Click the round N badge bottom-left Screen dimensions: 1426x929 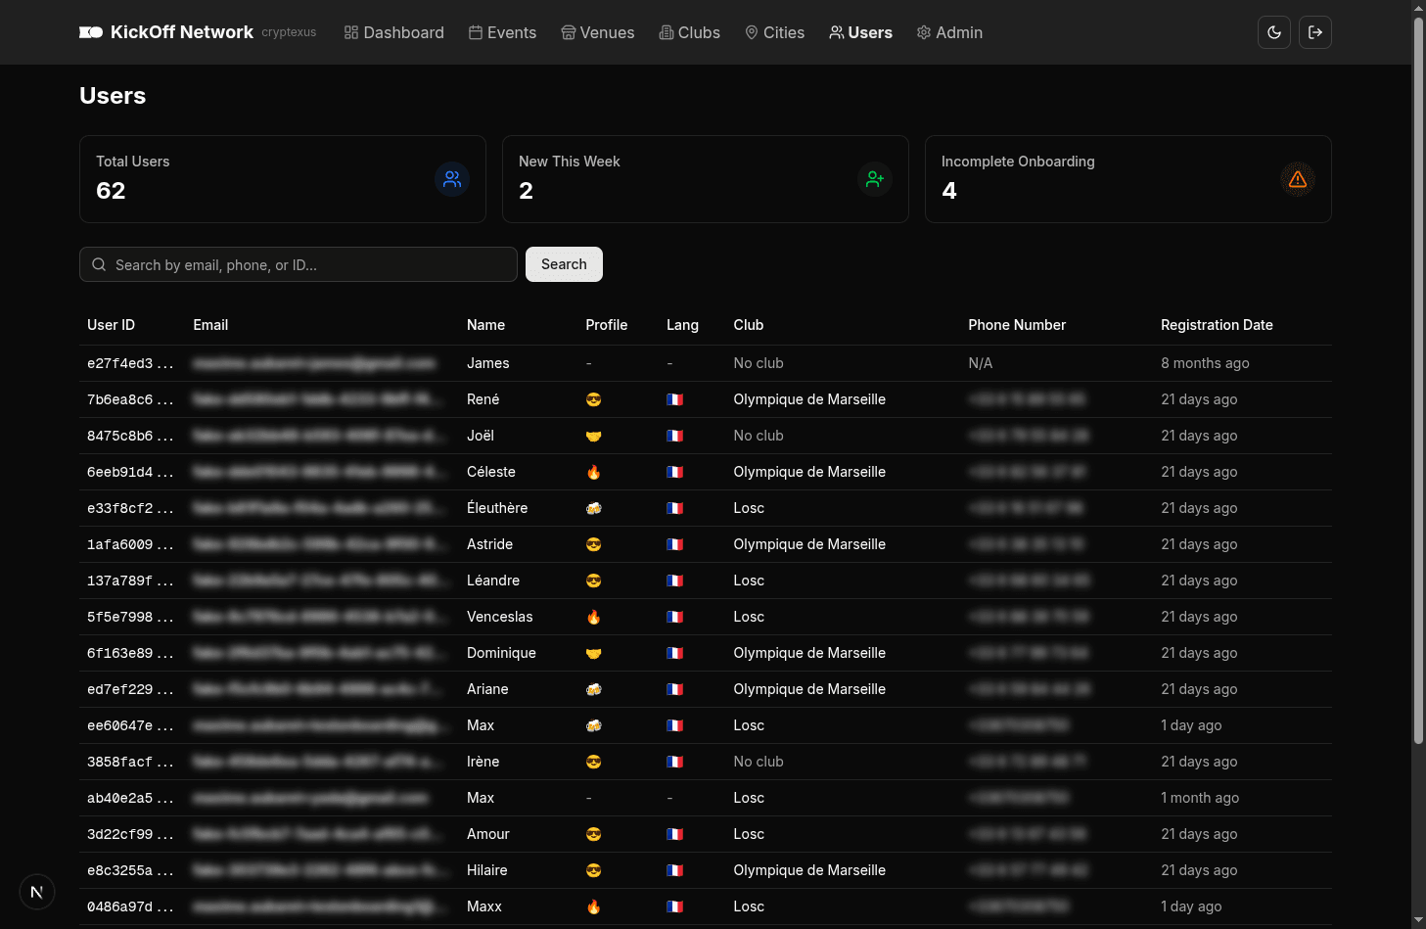[x=37, y=892]
